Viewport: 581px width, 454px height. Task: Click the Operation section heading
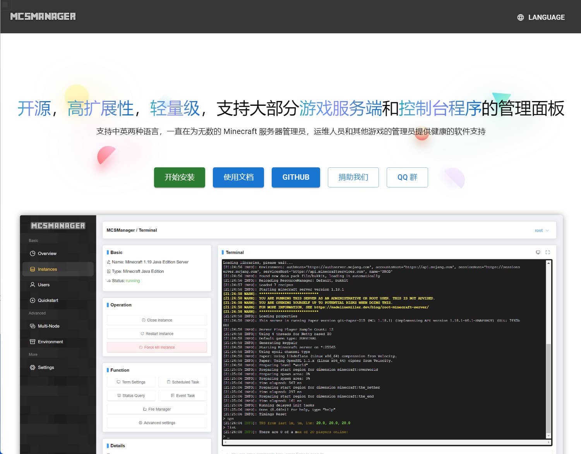[x=121, y=305]
